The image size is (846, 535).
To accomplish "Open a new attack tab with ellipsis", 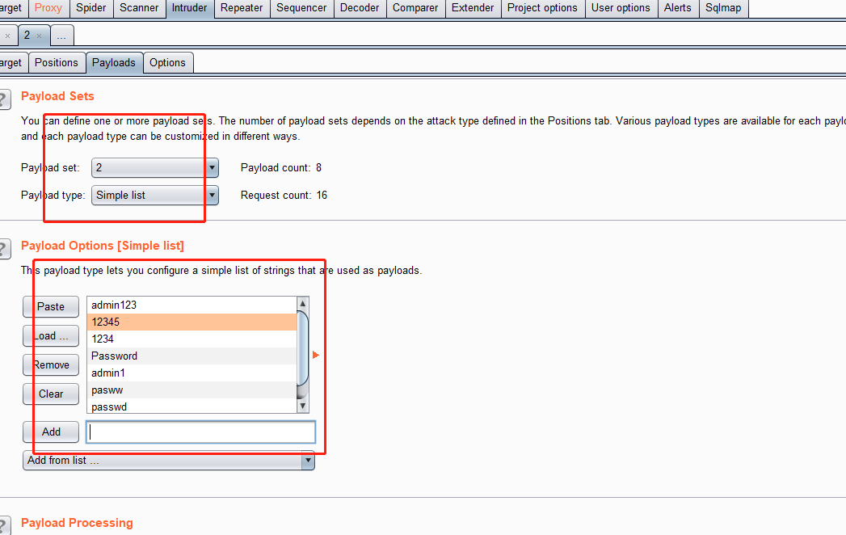I will tap(61, 36).
